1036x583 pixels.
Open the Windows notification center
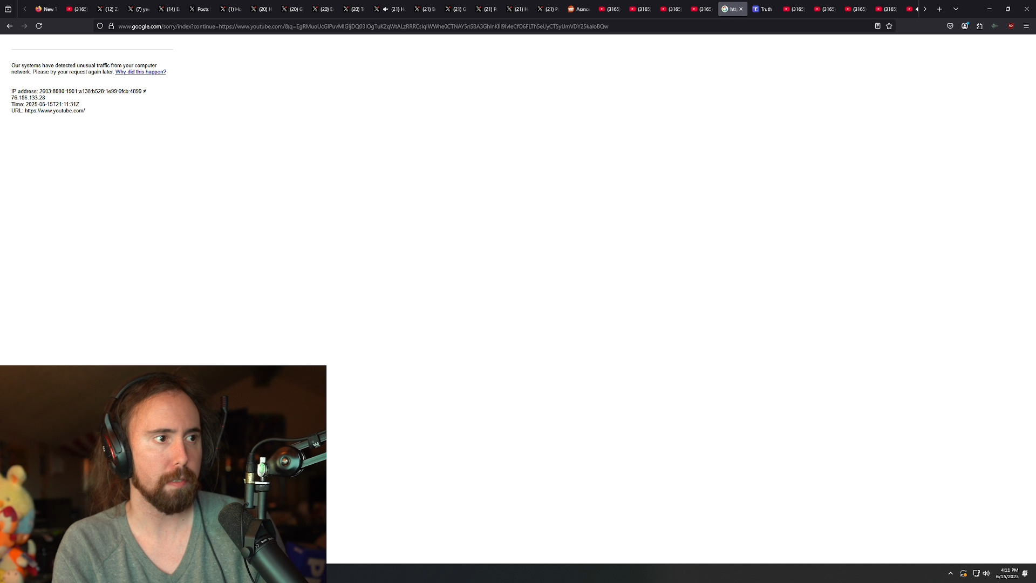click(x=1025, y=573)
